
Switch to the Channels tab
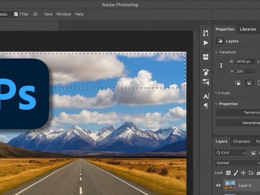[242, 141]
